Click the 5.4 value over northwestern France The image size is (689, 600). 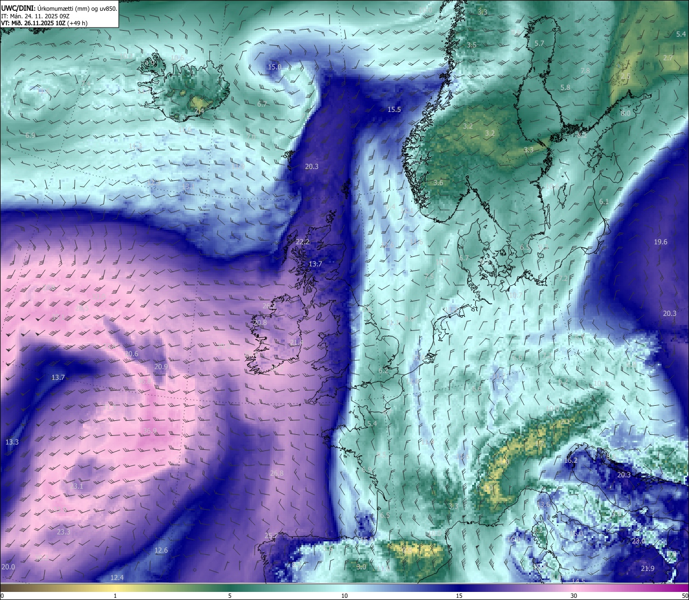[x=372, y=423]
